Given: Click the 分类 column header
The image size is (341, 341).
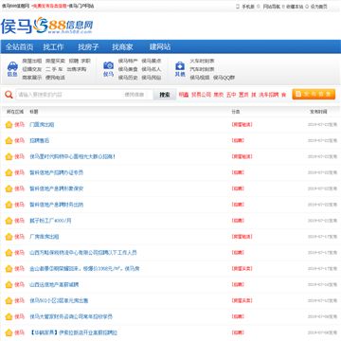Looking at the screenshot, I should [236, 112].
